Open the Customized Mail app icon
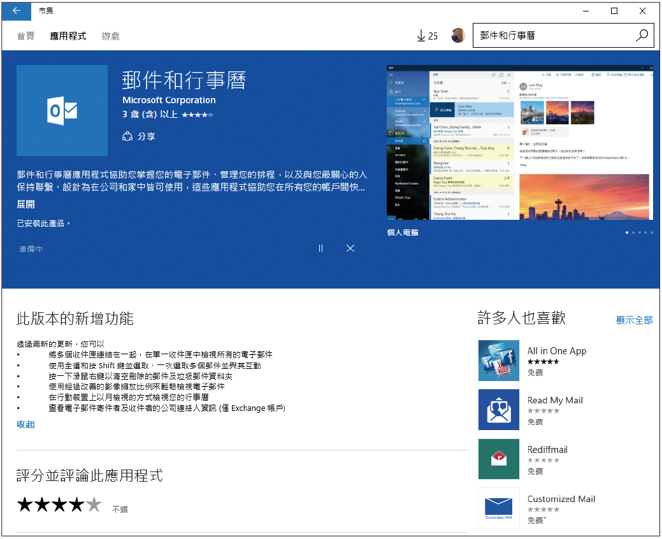The width and height of the screenshot is (662, 539). (499, 508)
